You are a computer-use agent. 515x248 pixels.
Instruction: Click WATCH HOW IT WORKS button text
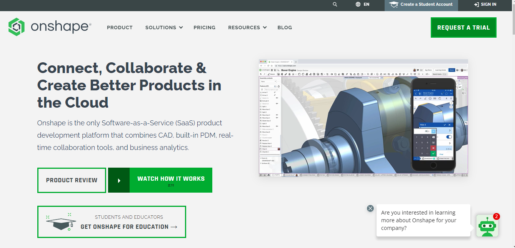pos(171,179)
